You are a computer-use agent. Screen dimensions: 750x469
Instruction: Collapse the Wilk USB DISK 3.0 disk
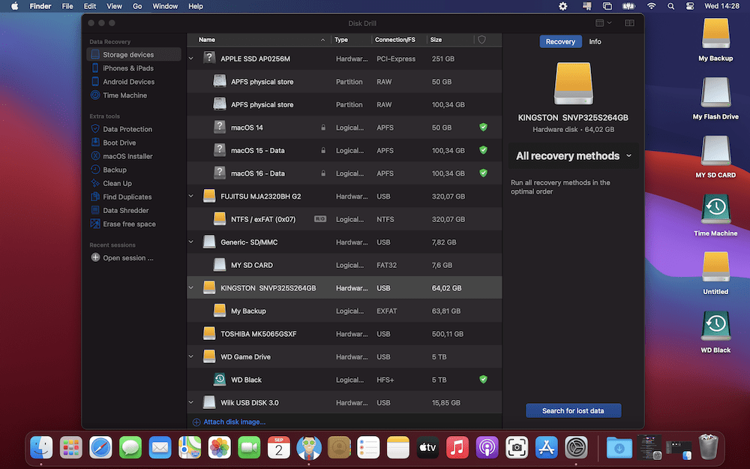click(191, 403)
